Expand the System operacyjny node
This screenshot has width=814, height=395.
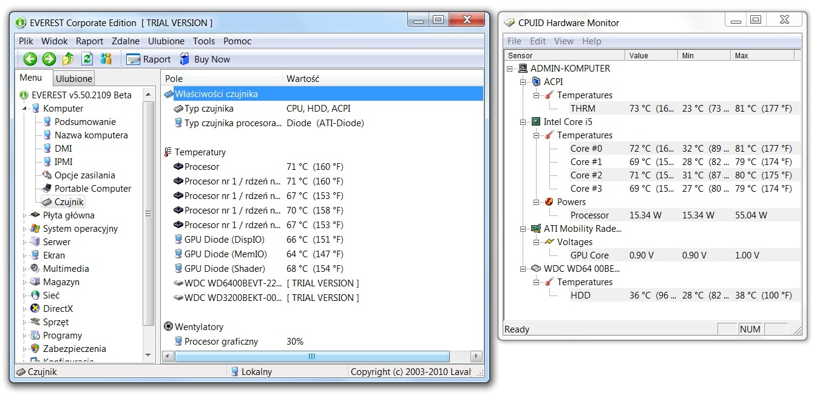coord(25,229)
